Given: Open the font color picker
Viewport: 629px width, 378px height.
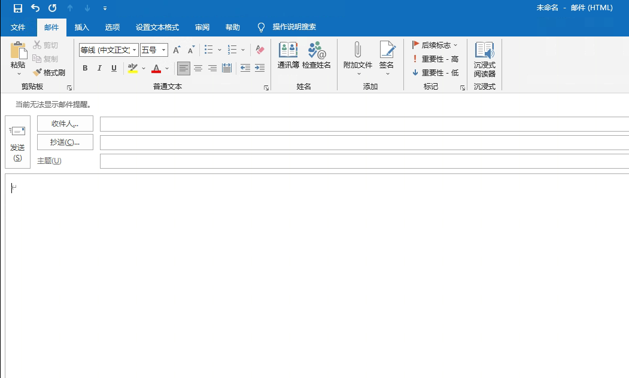Looking at the screenshot, I should (x=157, y=68).
